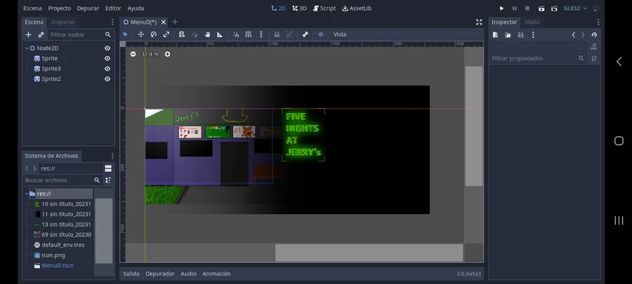
Task: Open the Animación bottom panel
Action: (216, 273)
